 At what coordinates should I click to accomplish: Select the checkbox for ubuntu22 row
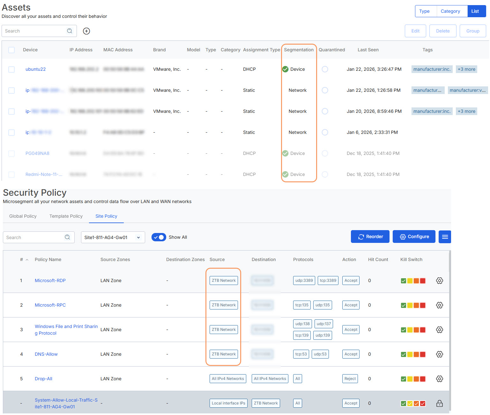pyautogui.click(x=11, y=69)
